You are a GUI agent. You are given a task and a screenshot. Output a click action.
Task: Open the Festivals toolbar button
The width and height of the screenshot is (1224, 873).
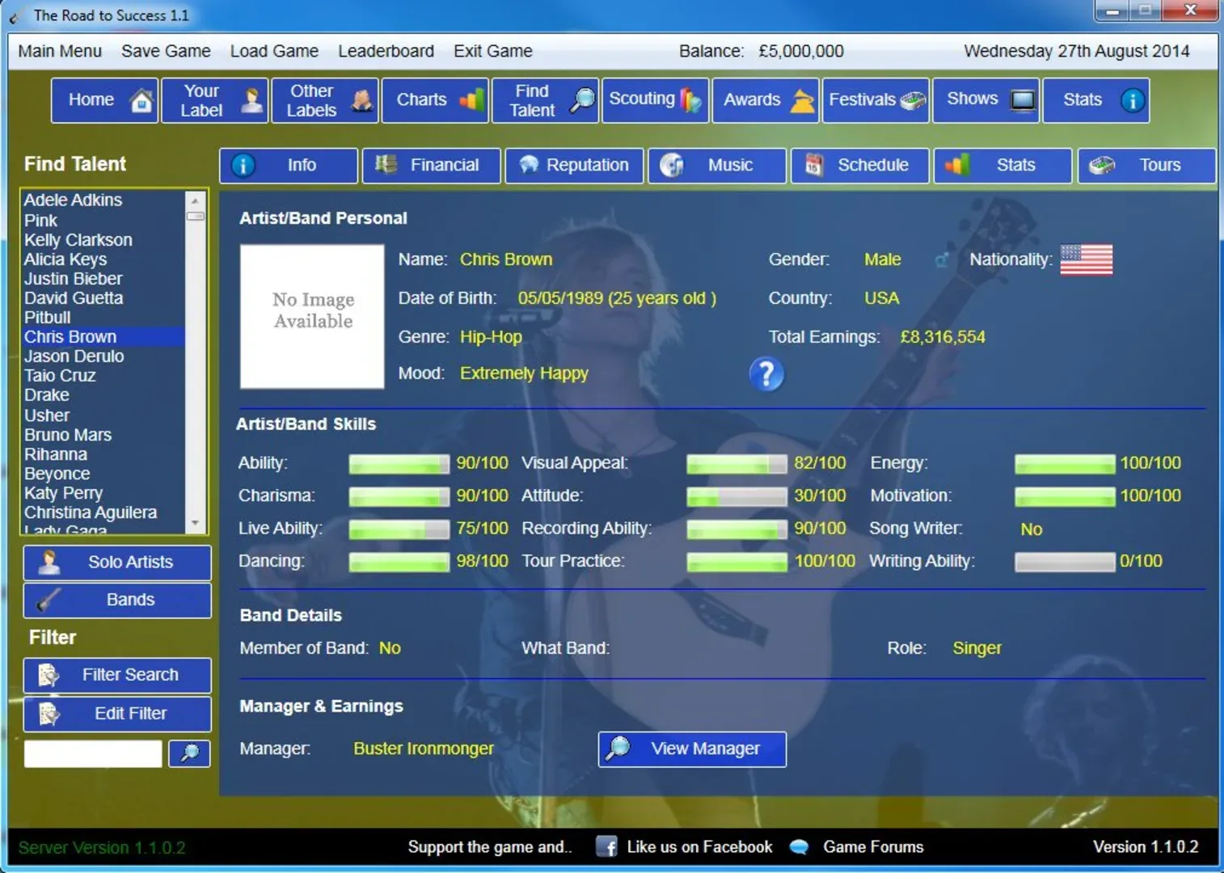[876, 100]
